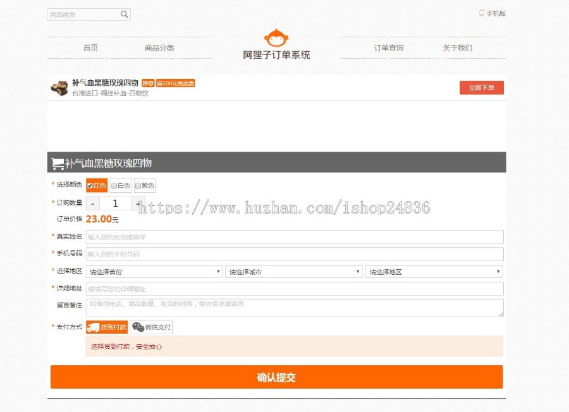This screenshot has width=569, height=412.
Task: Open the 商品分类 navigation menu
Action: pos(160,47)
